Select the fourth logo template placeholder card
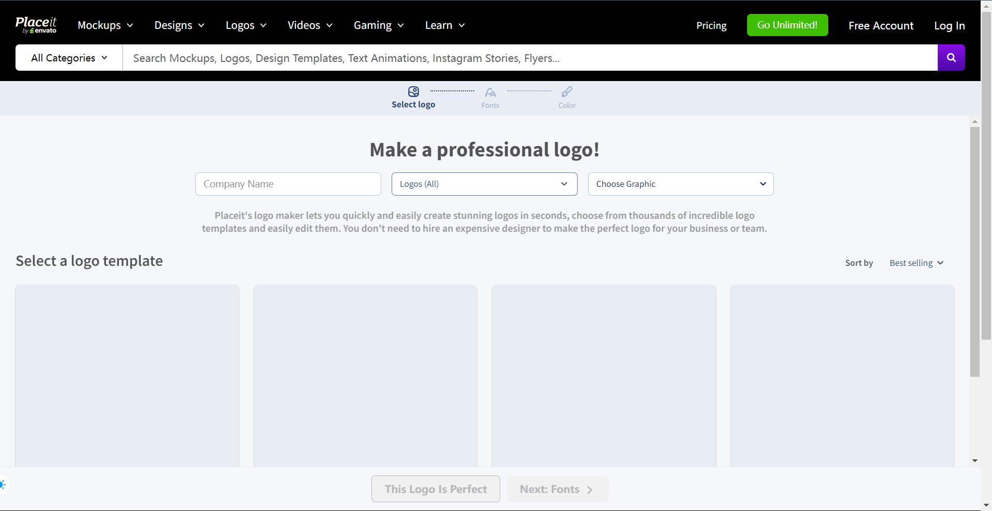This screenshot has width=992, height=511. pyautogui.click(x=842, y=376)
